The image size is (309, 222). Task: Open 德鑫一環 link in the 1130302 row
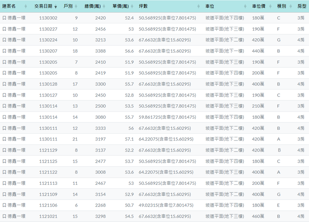click(x=17, y=18)
